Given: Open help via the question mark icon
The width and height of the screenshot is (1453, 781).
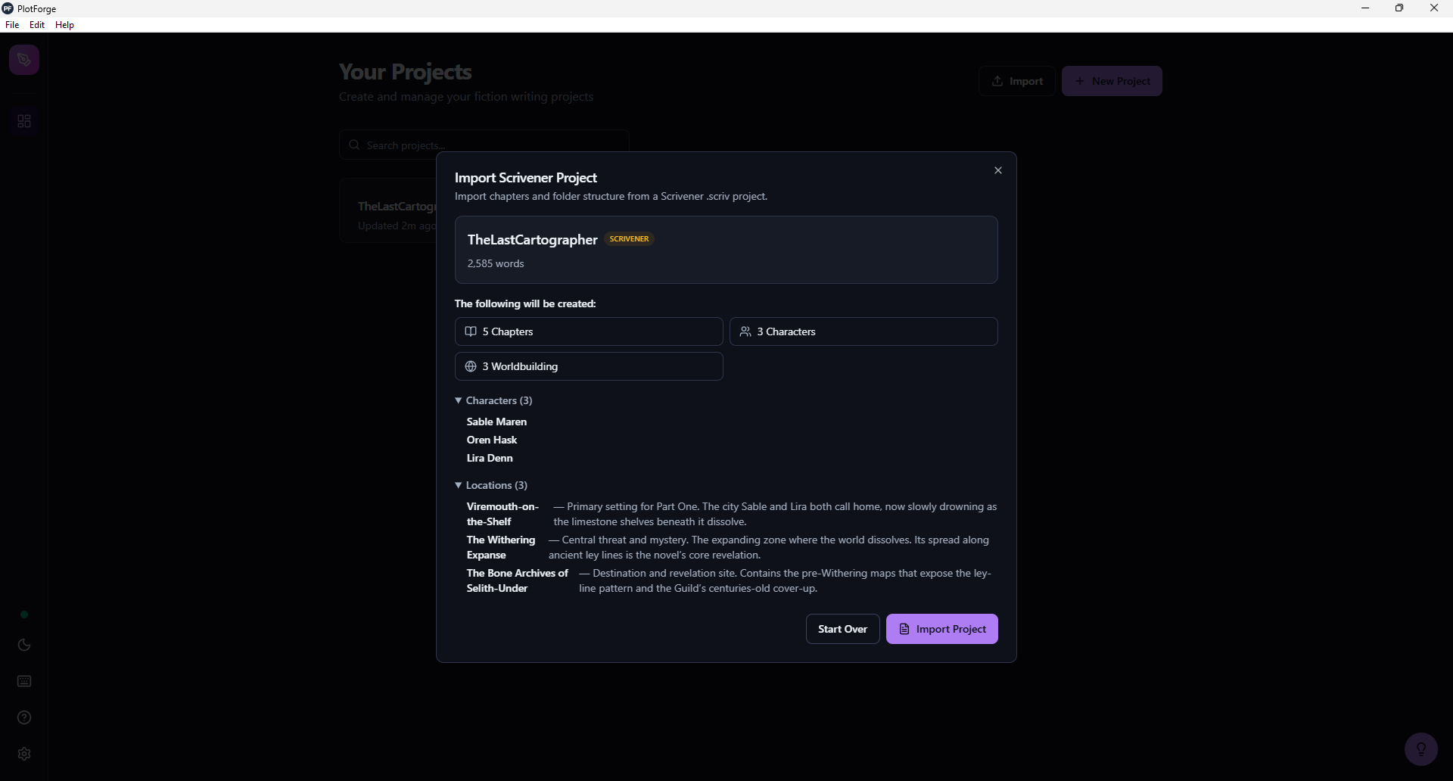Looking at the screenshot, I should pos(23,717).
